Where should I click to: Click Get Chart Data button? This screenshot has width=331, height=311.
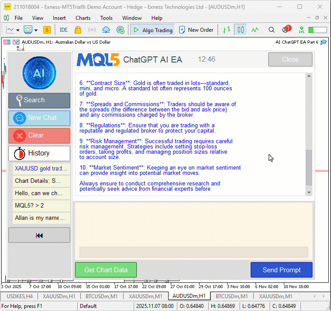coord(106,270)
